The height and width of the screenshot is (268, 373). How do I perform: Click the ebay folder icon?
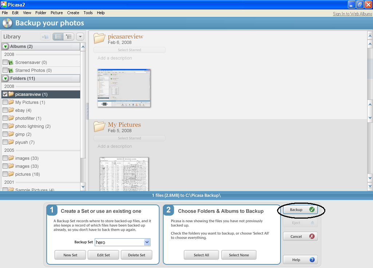pos(11,110)
